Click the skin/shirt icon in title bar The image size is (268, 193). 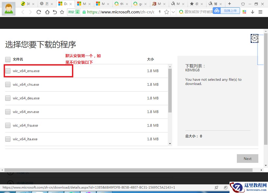[x=243, y=4]
